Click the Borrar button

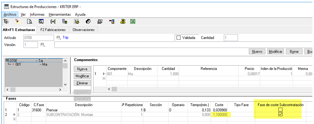click(294, 52)
